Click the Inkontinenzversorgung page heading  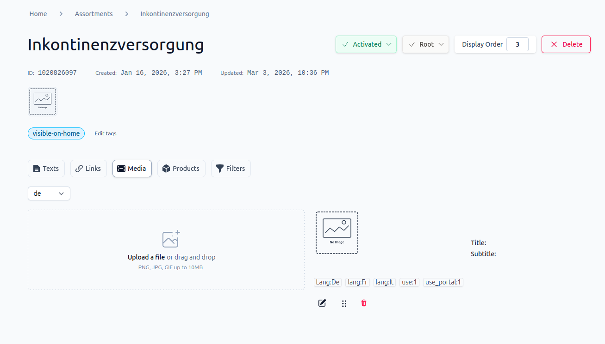pos(116,45)
